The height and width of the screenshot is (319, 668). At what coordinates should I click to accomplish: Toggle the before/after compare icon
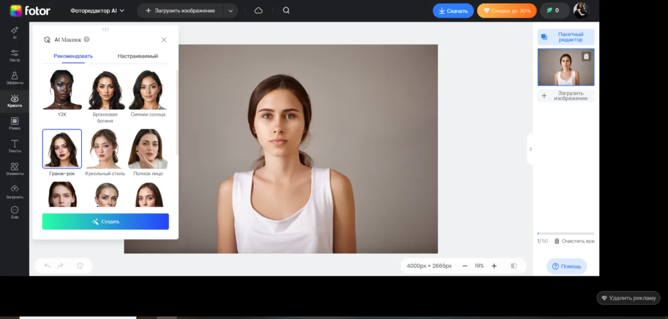pyautogui.click(x=514, y=266)
